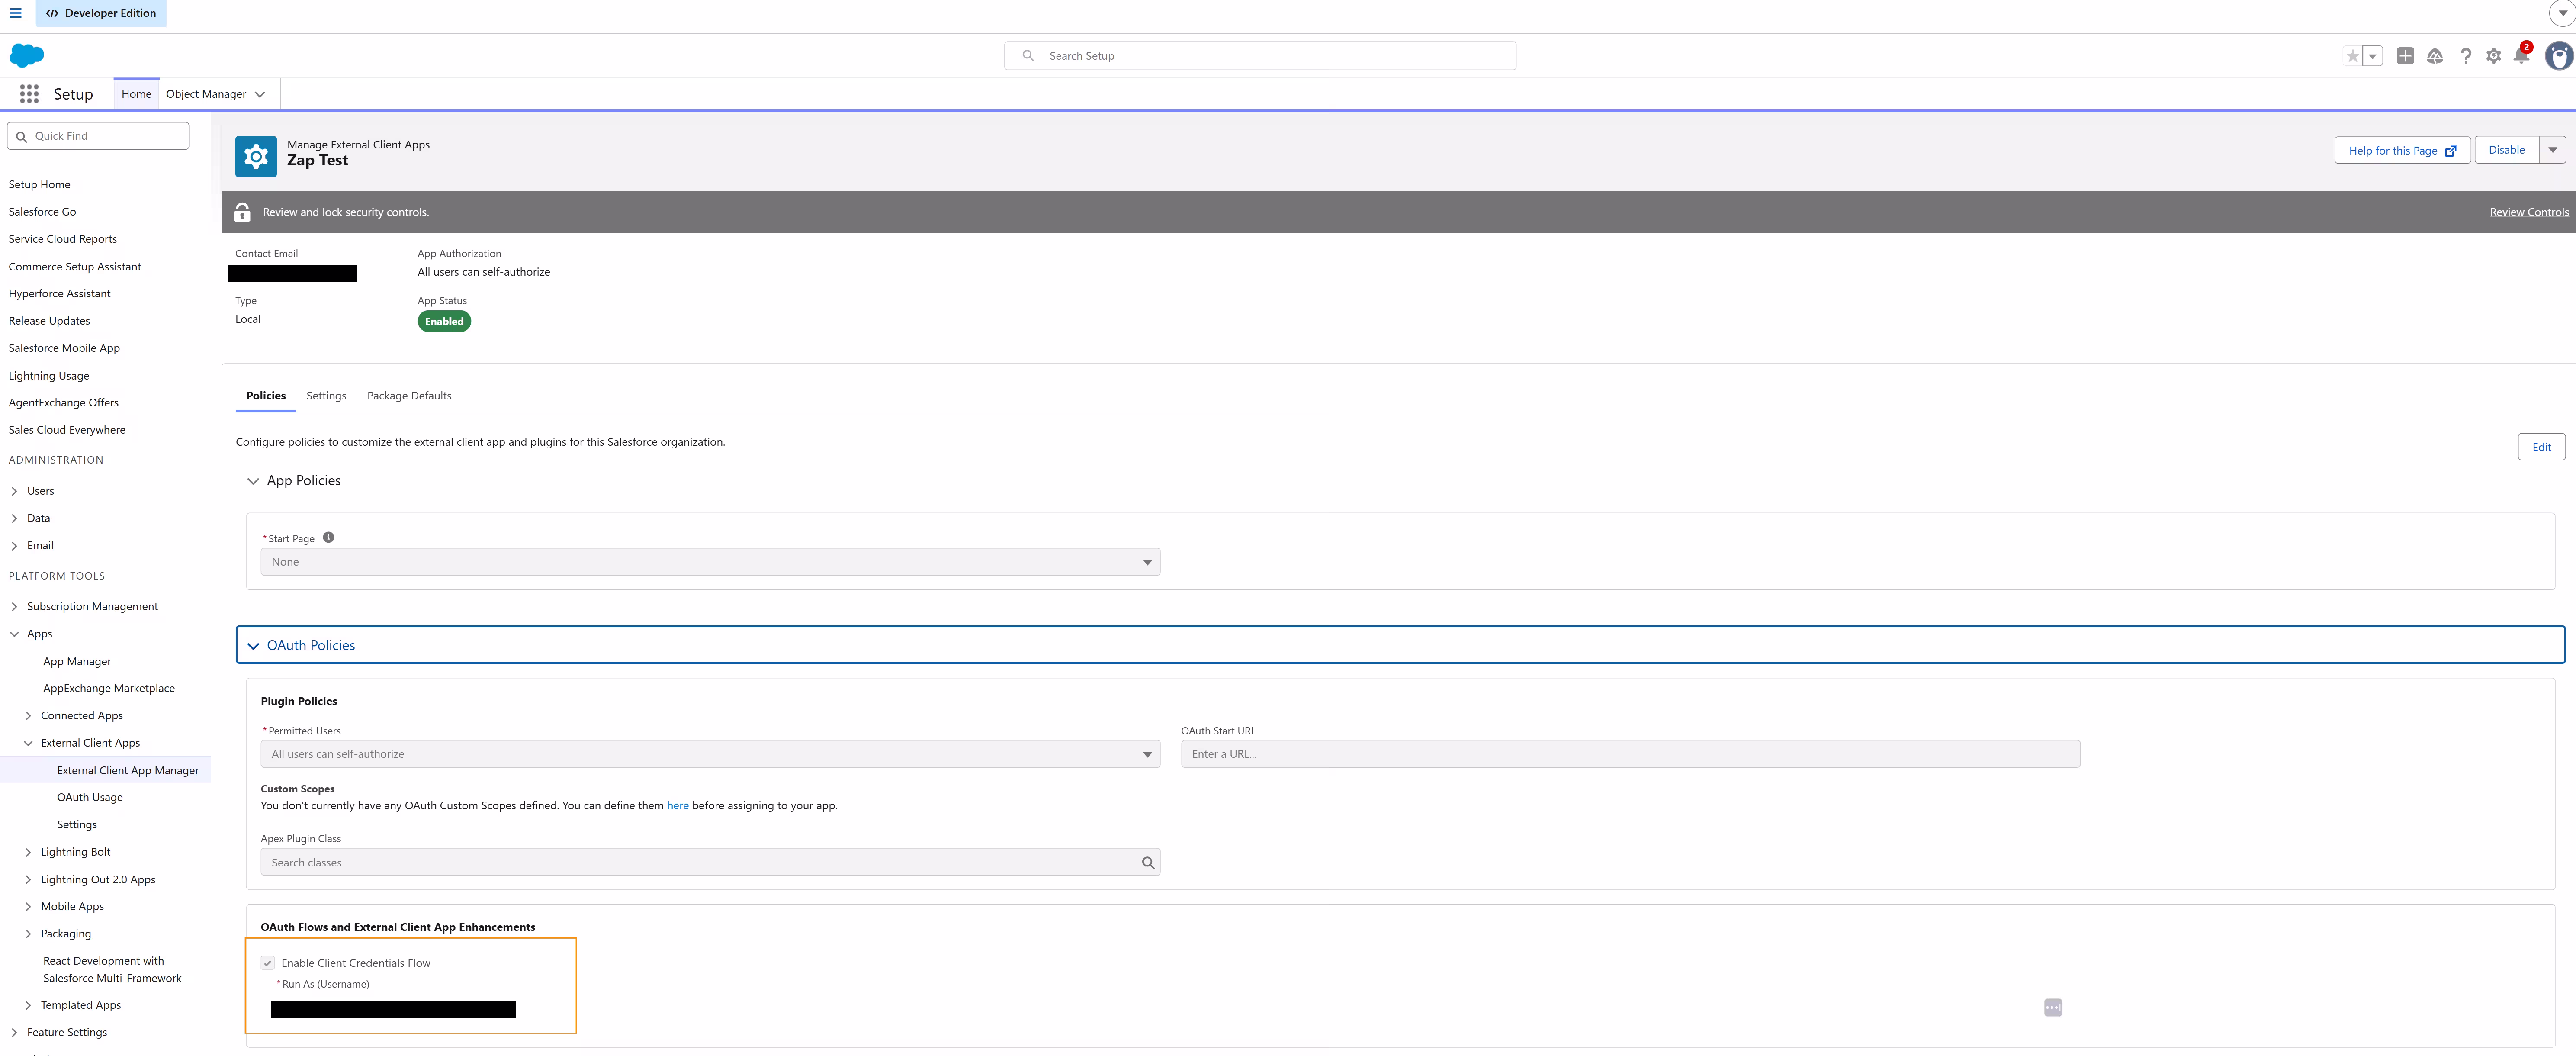Click the lock icon in security banner

point(242,212)
